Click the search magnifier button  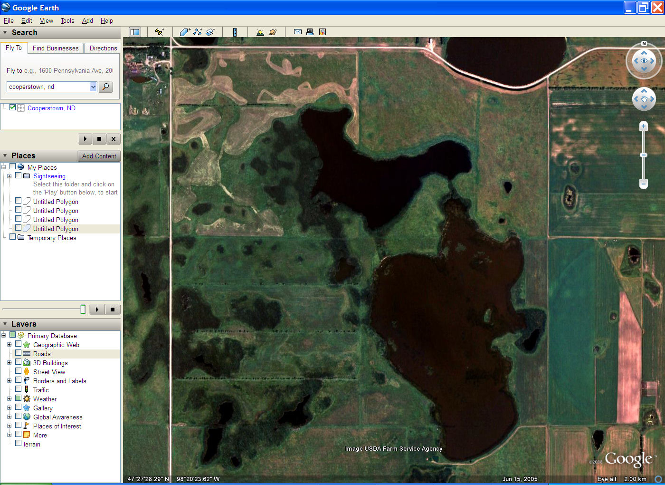[105, 87]
